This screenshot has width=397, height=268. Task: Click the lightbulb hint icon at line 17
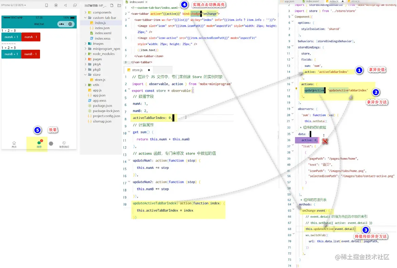tap(296, 89)
